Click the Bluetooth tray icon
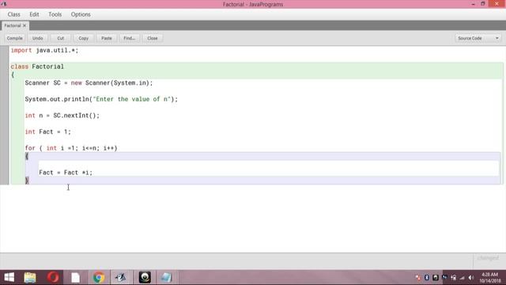This screenshot has height=285, width=506. coord(427,278)
